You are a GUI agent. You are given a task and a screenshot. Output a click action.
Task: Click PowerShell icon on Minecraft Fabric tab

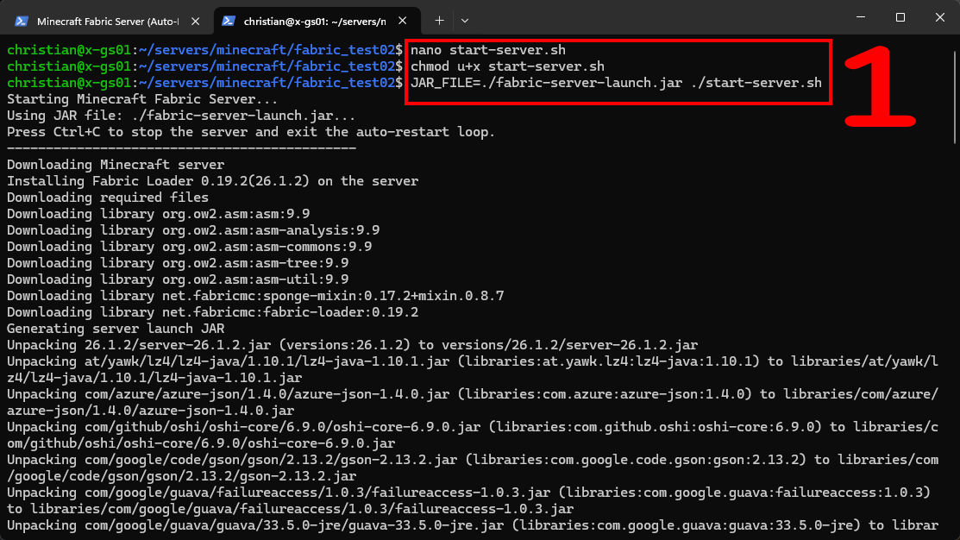[x=22, y=21]
